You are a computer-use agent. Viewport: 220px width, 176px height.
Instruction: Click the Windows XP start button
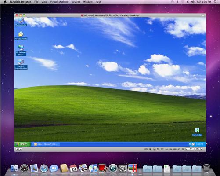point(22,144)
